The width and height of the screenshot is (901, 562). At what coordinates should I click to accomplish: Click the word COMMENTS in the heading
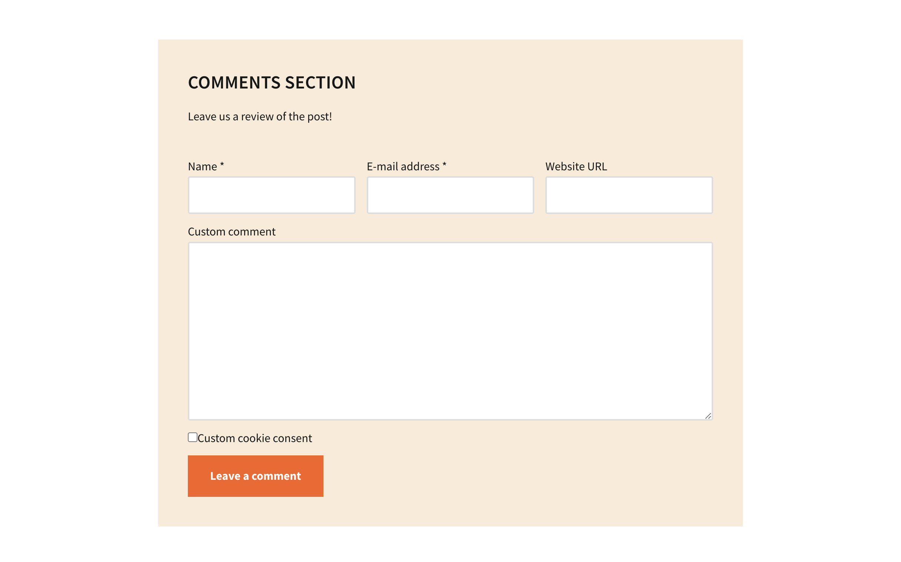click(x=234, y=83)
